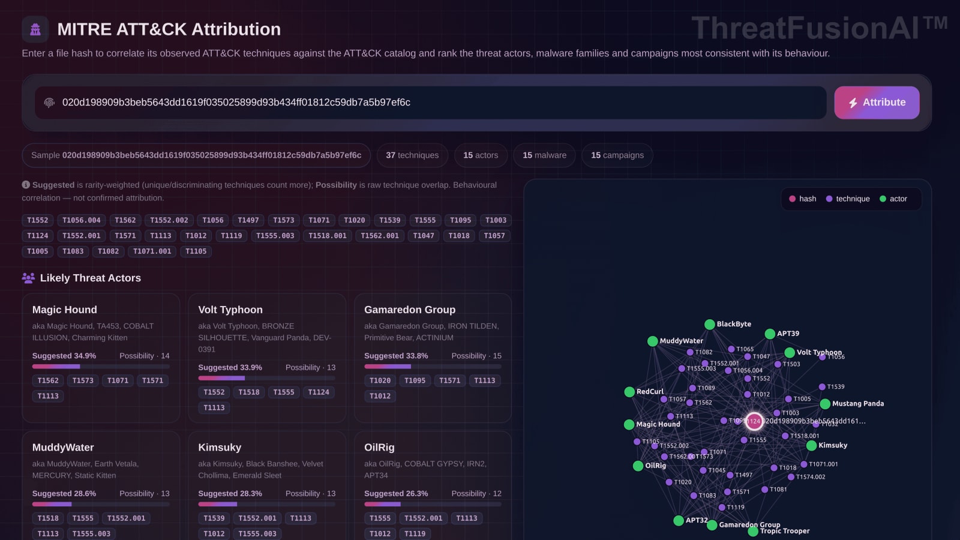Click T1124 chip in Volt Typhoon card
Viewport: 960px width, 540px height.
pos(319,392)
